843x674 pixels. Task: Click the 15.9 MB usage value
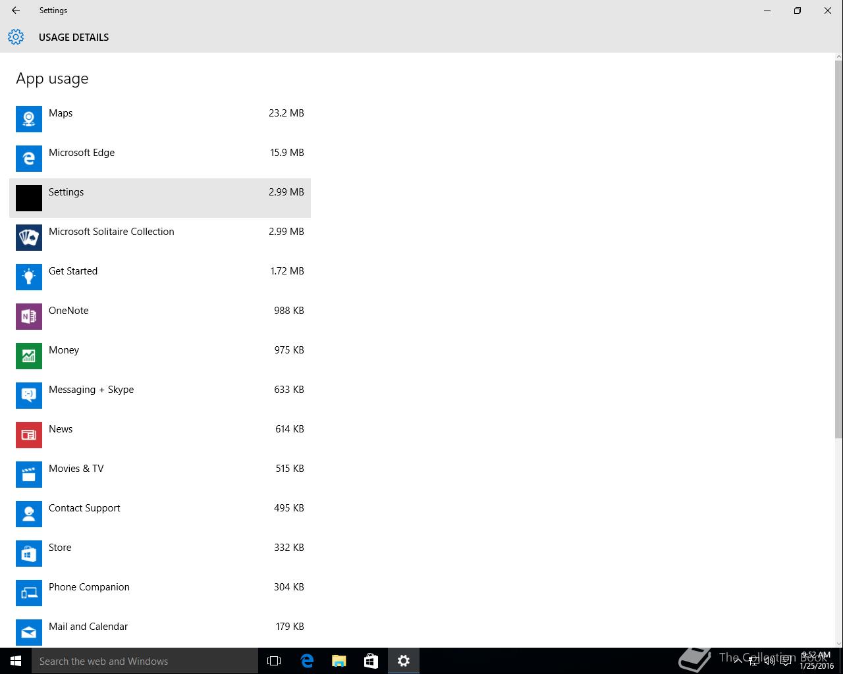point(287,153)
